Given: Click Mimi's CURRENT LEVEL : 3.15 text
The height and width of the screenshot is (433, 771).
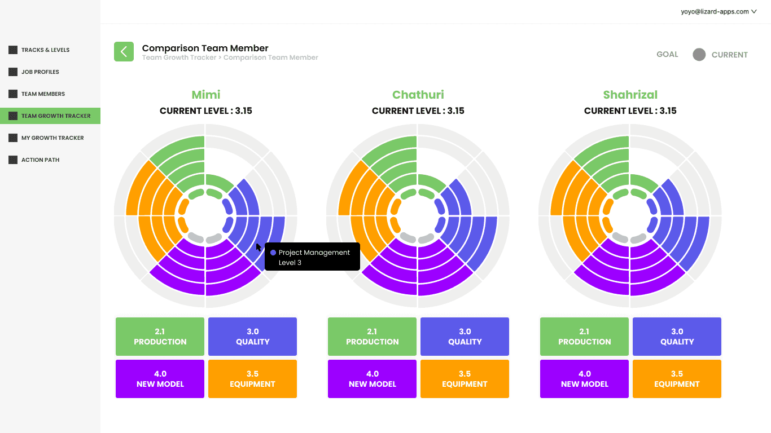Looking at the screenshot, I should pos(206,111).
